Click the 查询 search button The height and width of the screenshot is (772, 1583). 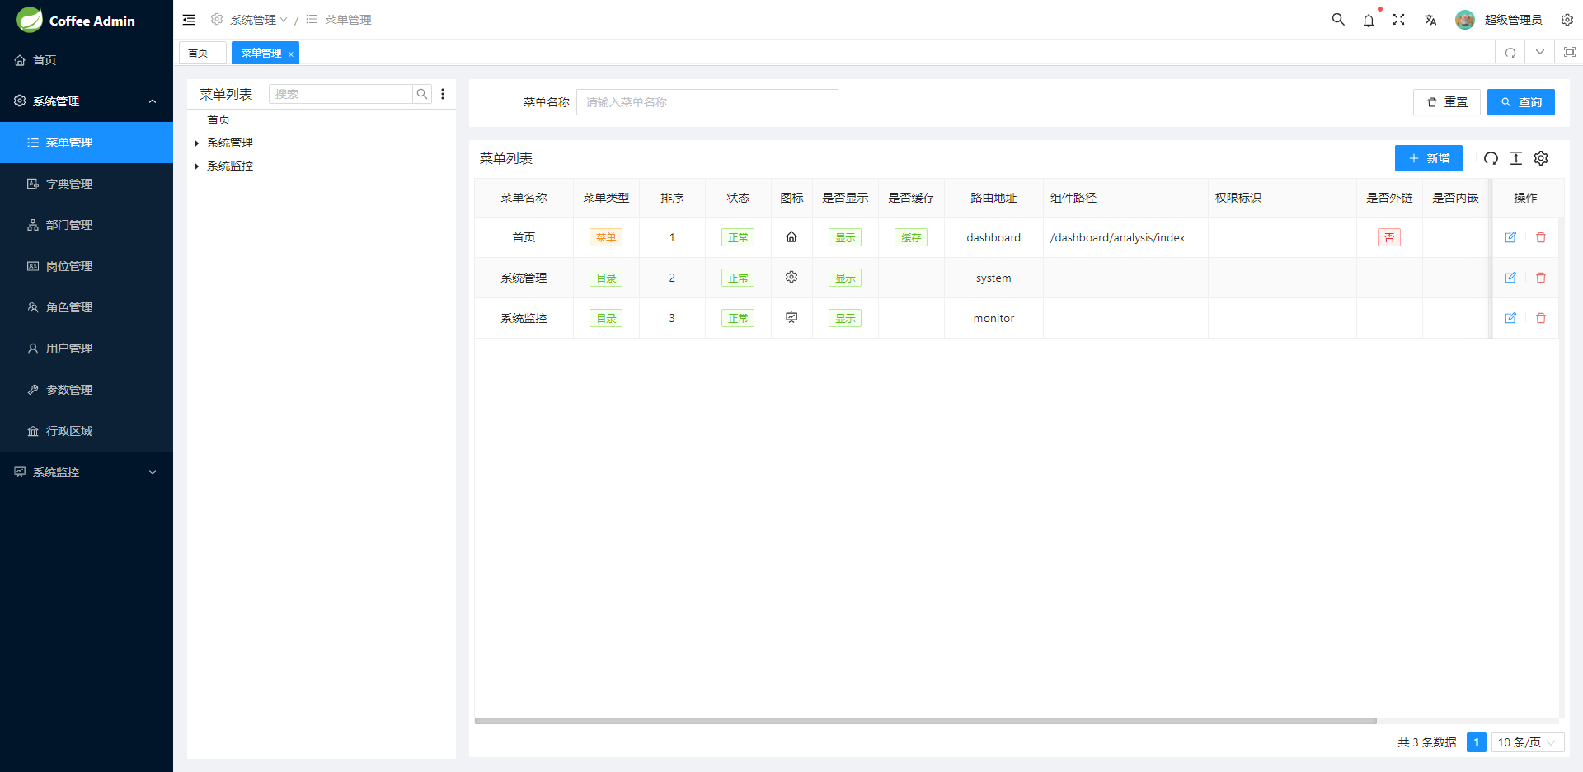(x=1520, y=102)
